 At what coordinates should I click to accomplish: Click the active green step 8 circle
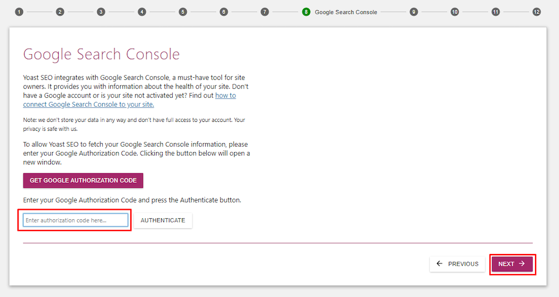point(306,12)
